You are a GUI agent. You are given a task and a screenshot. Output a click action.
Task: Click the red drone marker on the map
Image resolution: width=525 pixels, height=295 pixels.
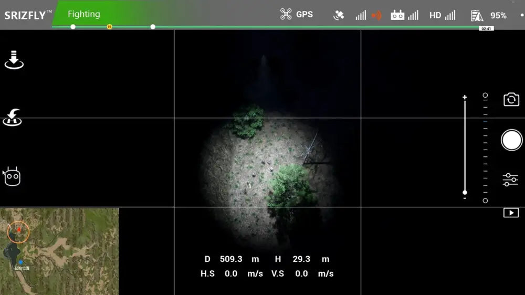pos(19,229)
